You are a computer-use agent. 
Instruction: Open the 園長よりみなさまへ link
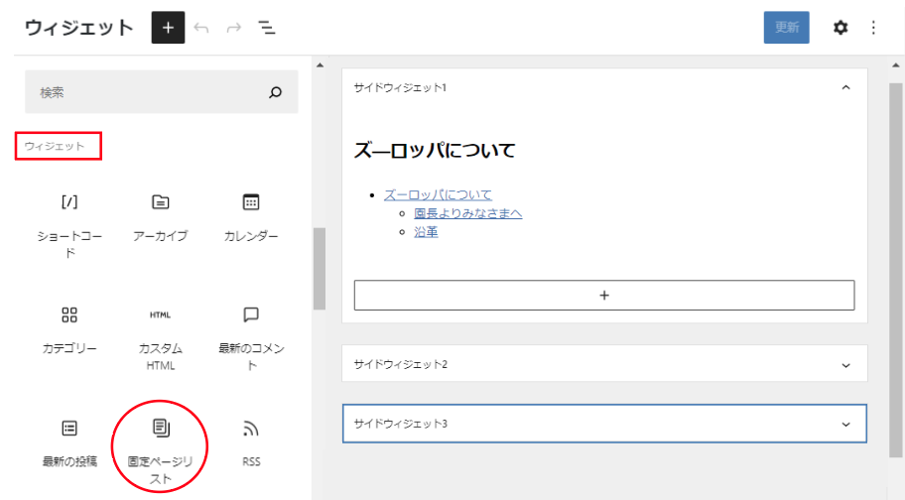[x=468, y=213]
